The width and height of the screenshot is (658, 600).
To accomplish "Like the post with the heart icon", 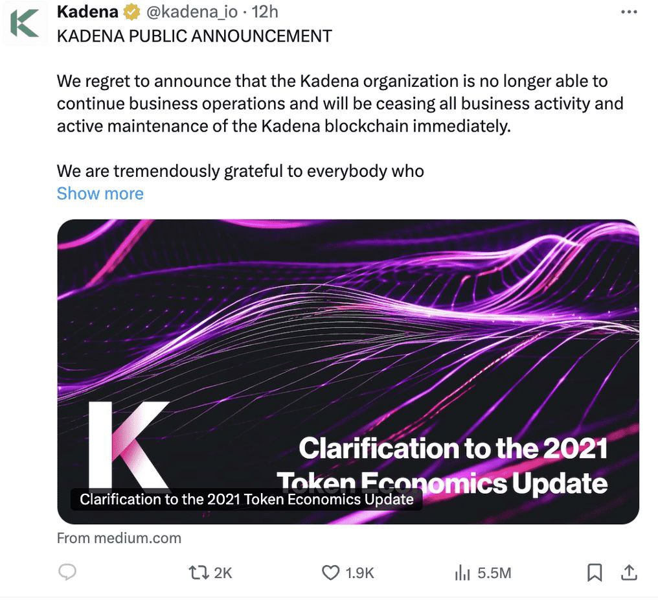I will tap(331, 572).
